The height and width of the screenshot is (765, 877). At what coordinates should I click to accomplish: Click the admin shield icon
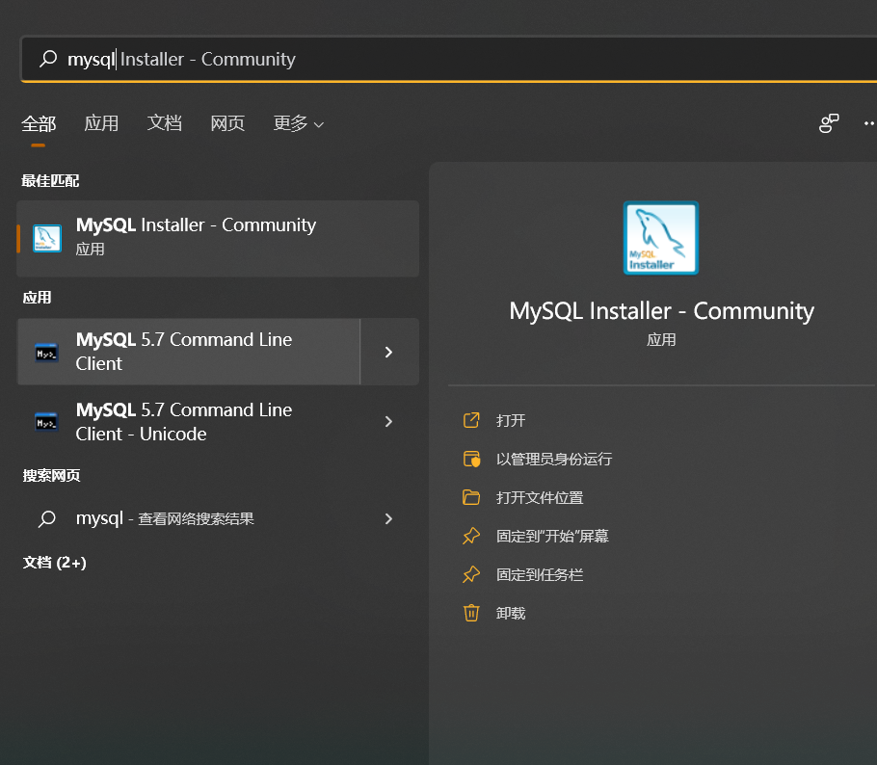[471, 459]
